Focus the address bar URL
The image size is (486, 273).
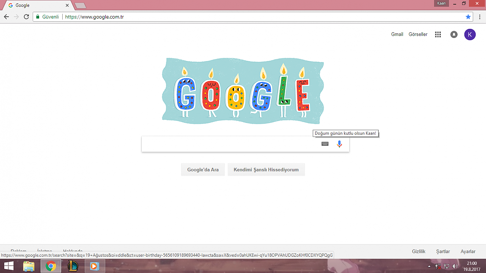(x=95, y=17)
